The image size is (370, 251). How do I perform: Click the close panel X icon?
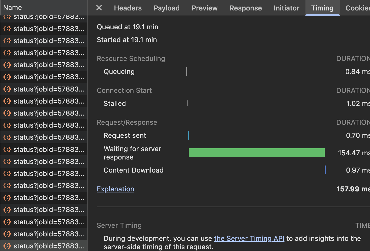click(99, 8)
